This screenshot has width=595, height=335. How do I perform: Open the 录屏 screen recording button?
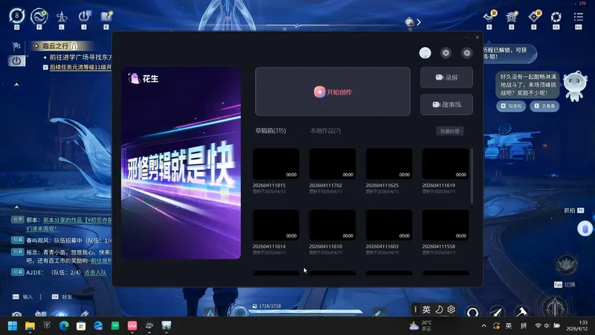coord(446,77)
